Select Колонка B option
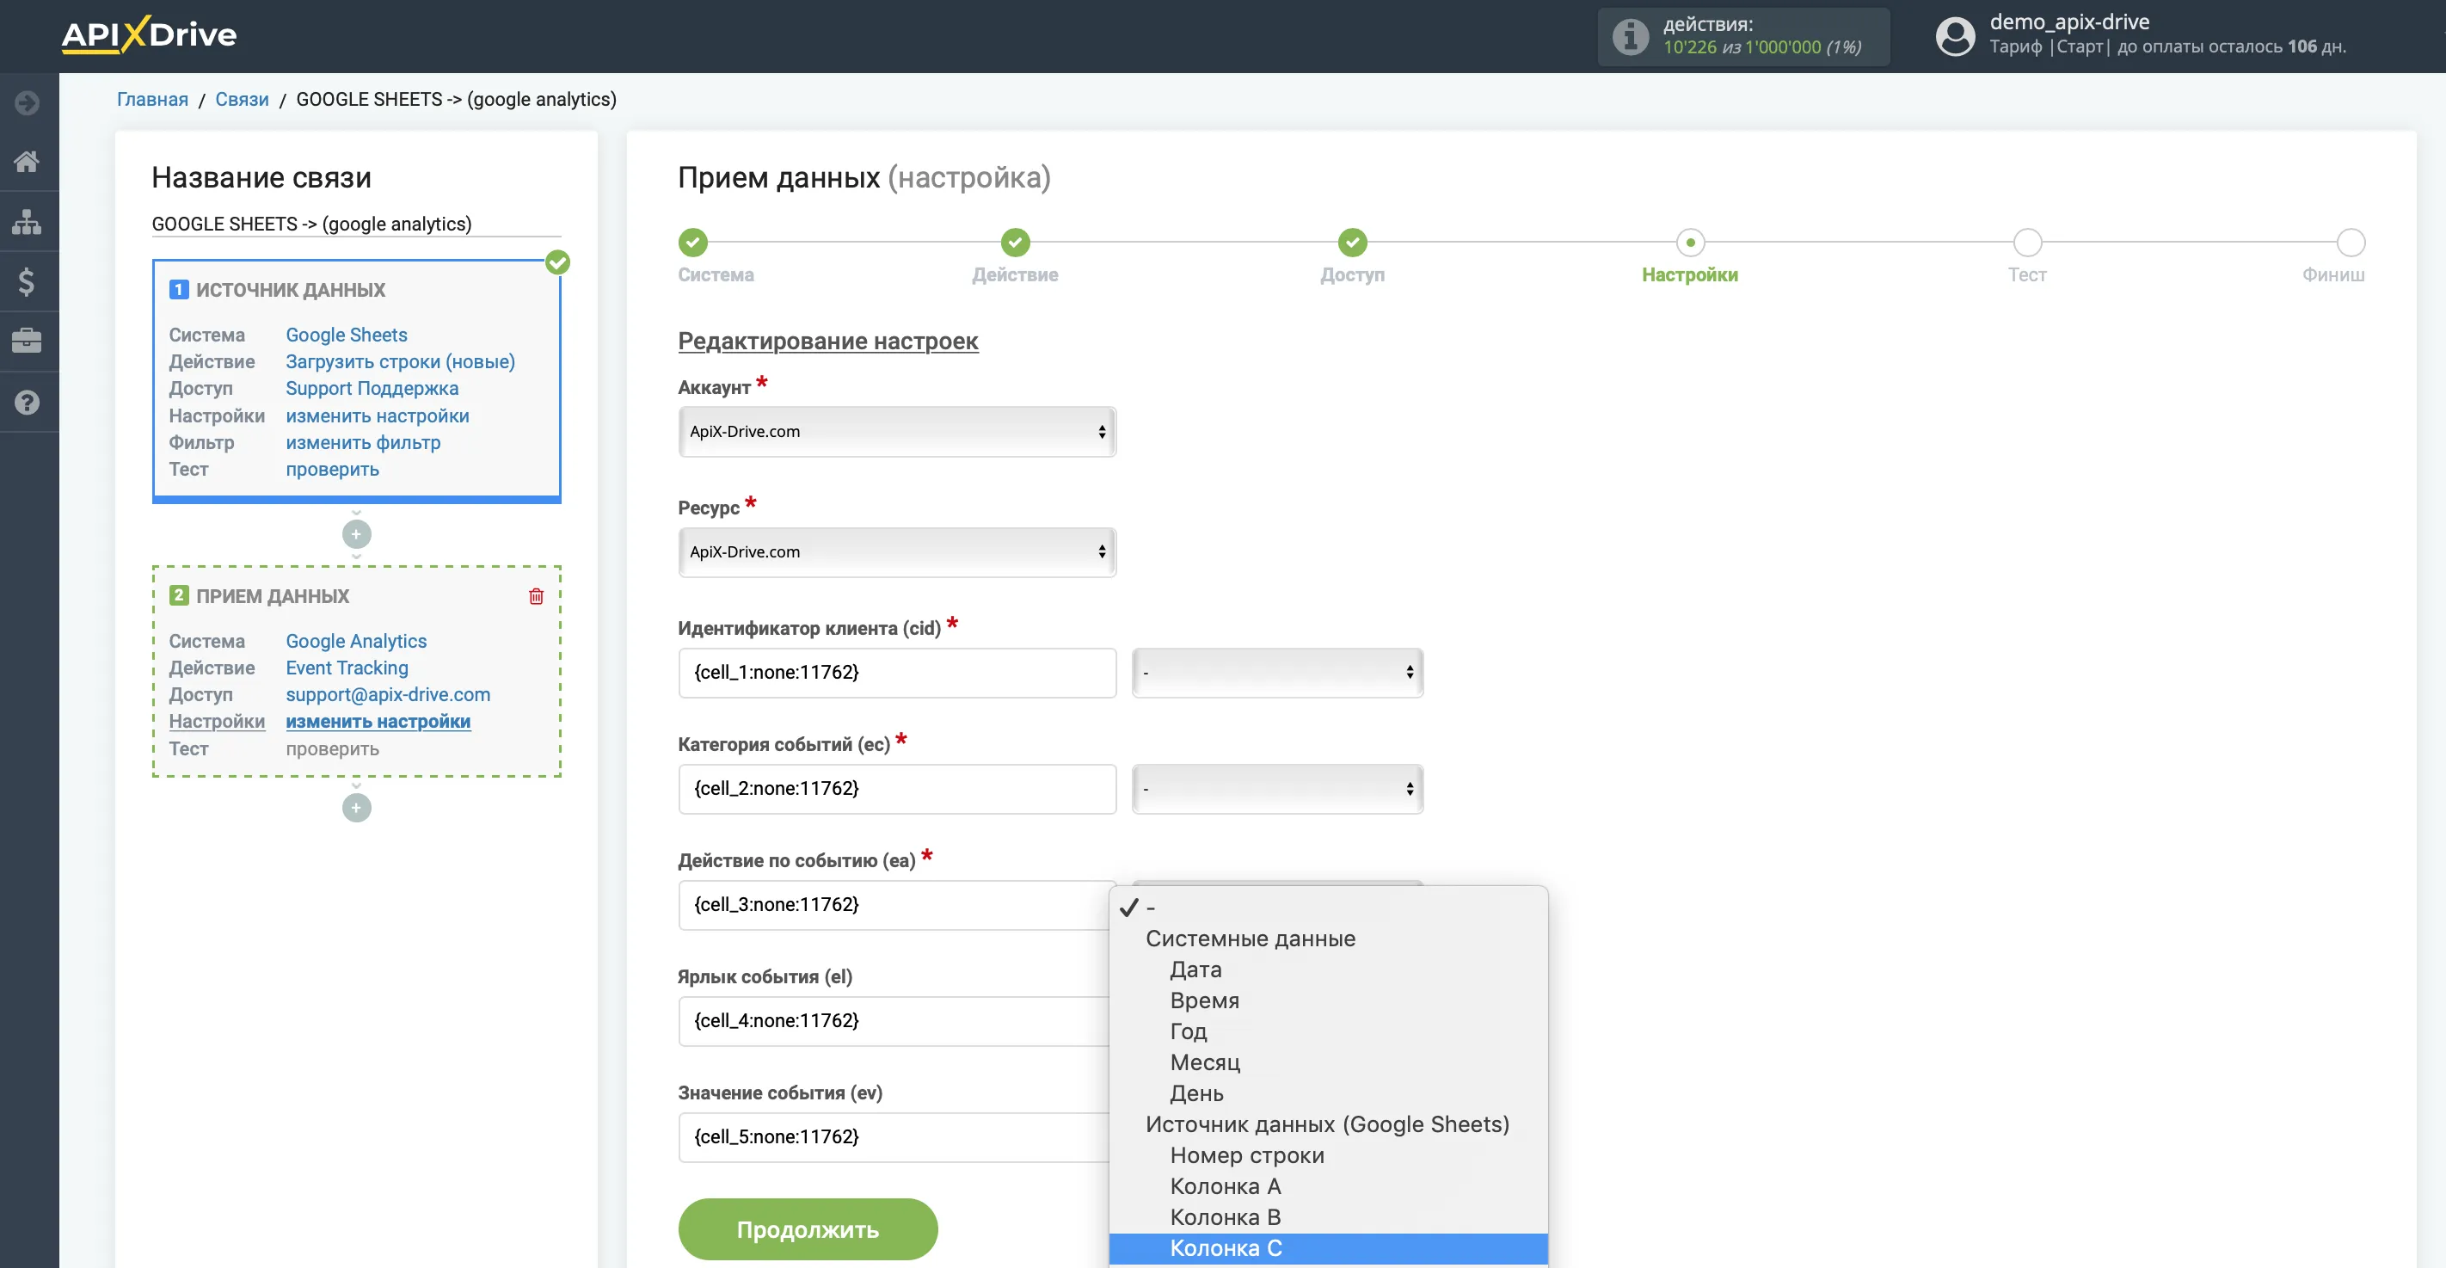The image size is (2446, 1268). click(x=1329, y=1216)
